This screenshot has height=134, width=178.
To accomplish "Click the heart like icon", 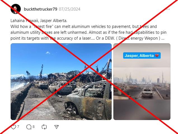I will click(13, 127).
